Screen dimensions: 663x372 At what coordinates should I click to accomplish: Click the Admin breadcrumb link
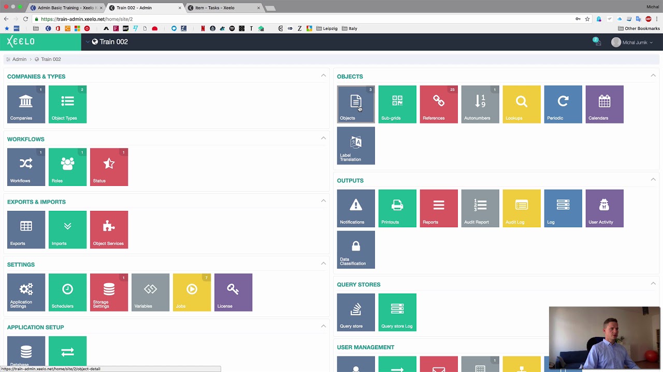pos(19,59)
